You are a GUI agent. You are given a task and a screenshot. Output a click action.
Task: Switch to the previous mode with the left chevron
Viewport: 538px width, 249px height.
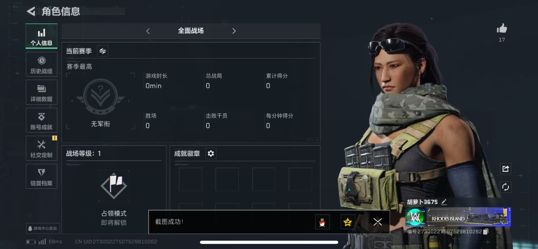[148, 31]
